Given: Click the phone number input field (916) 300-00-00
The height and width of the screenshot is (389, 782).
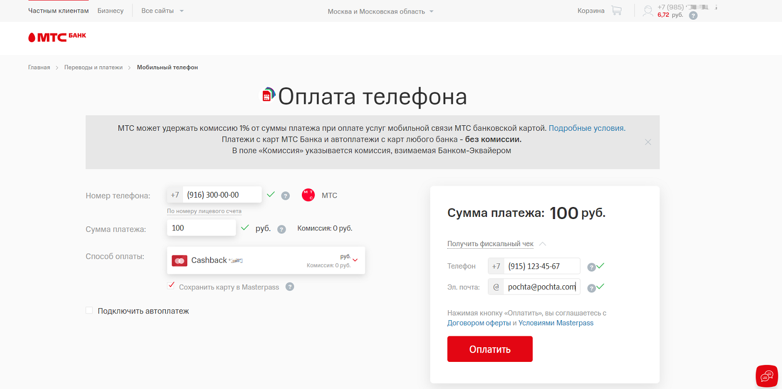Looking at the screenshot, I should (222, 195).
